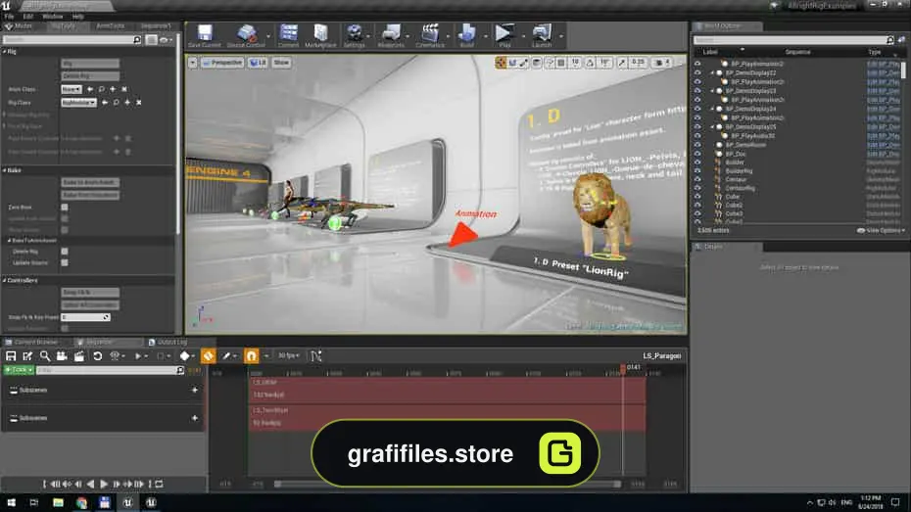Toggle visibility of the Builder actor

pyautogui.click(x=697, y=163)
